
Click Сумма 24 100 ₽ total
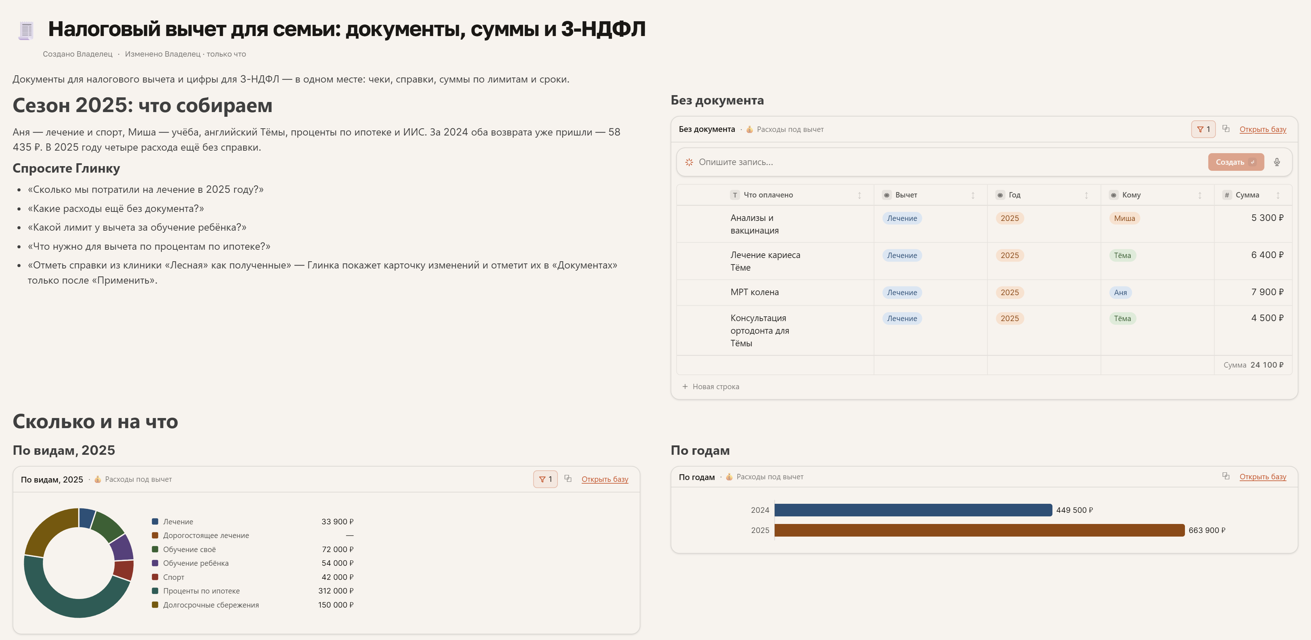pyautogui.click(x=1253, y=365)
